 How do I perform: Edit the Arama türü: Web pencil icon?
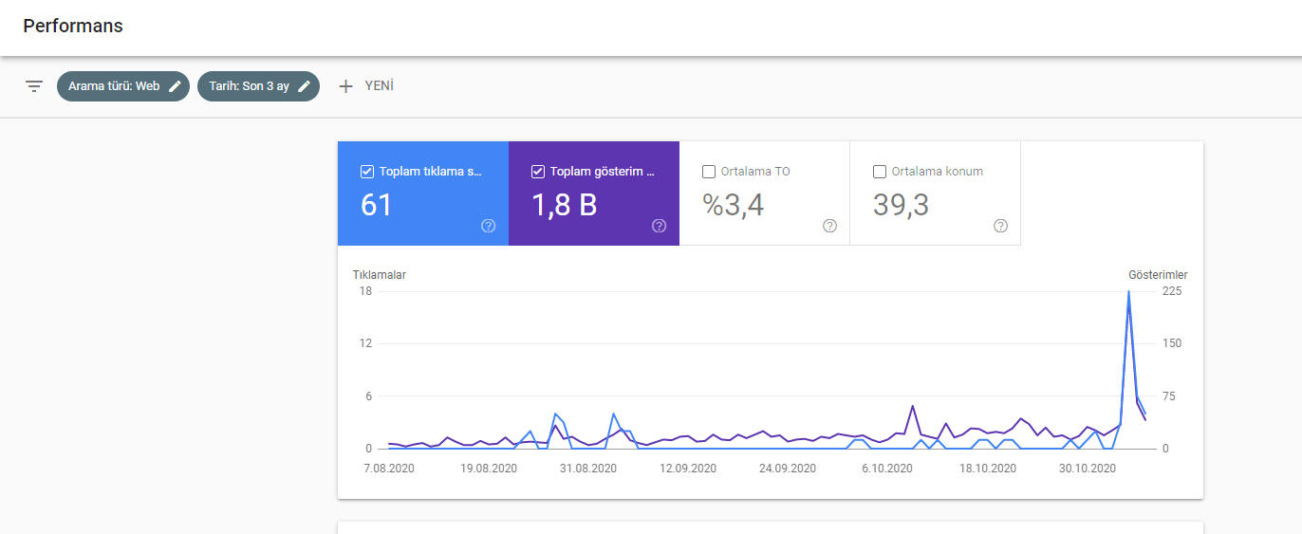tap(175, 86)
